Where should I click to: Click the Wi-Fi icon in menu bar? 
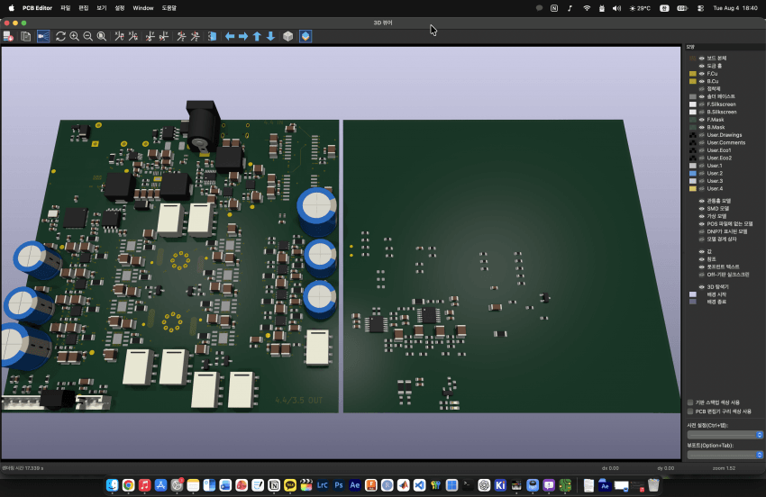(x=587, y=8)
